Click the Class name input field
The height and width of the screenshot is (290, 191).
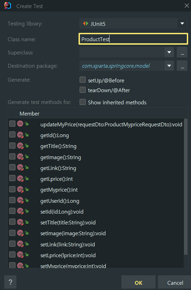[x=134, y=39]
